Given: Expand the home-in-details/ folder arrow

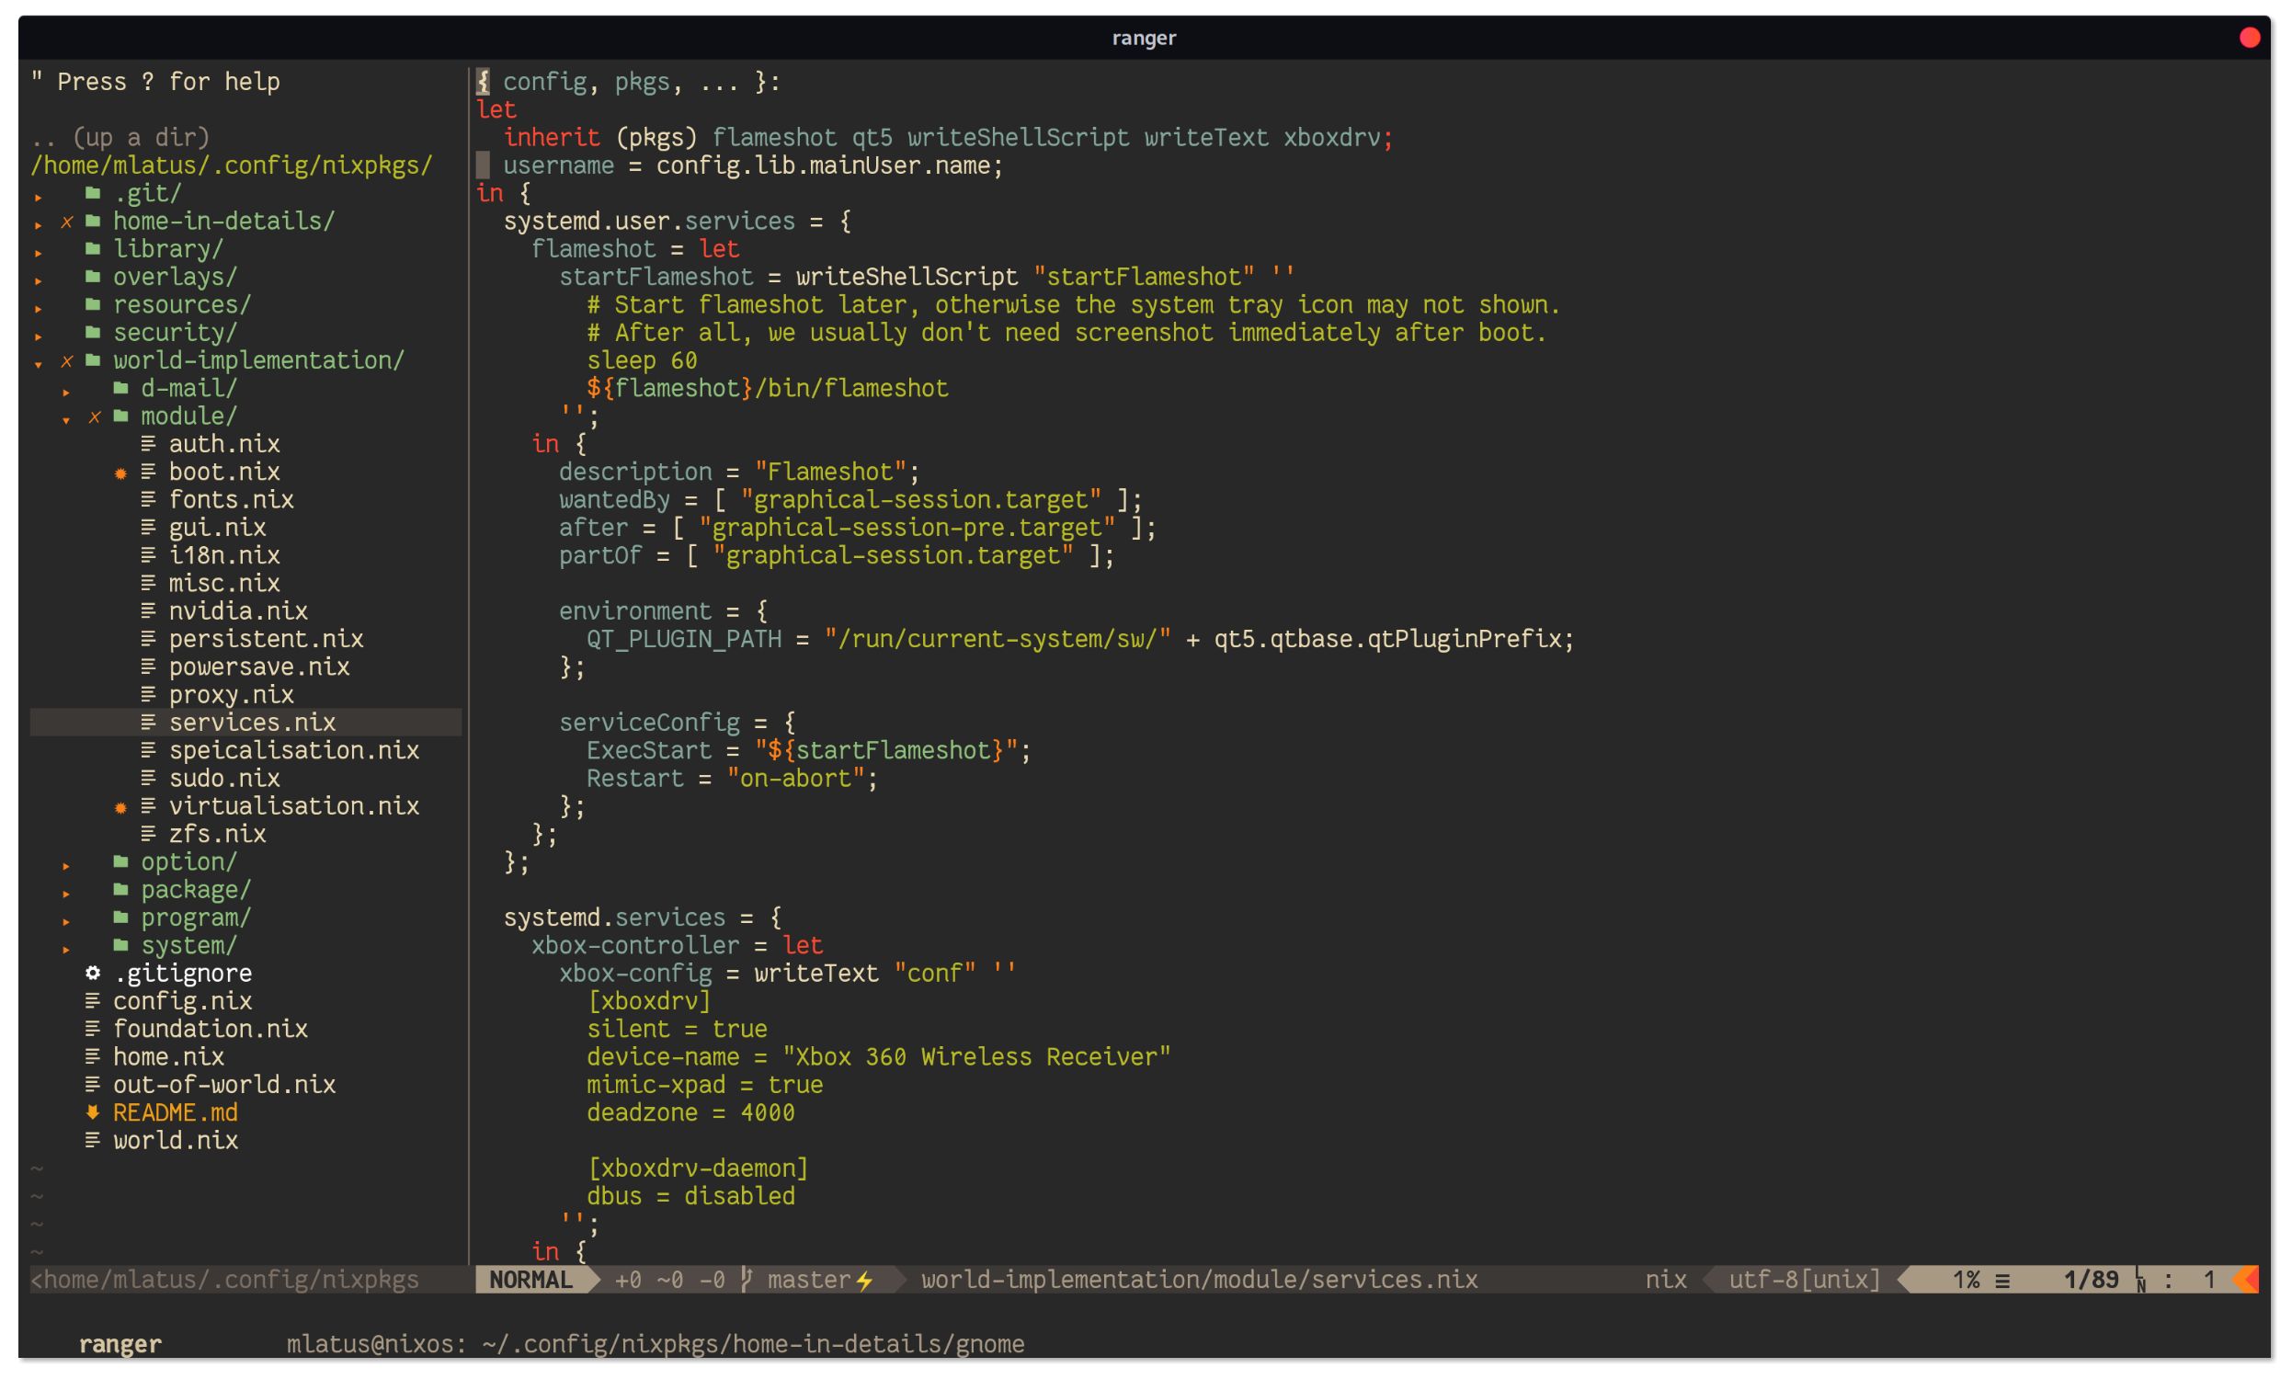Looking at the screenshot, I should point(38,224).
